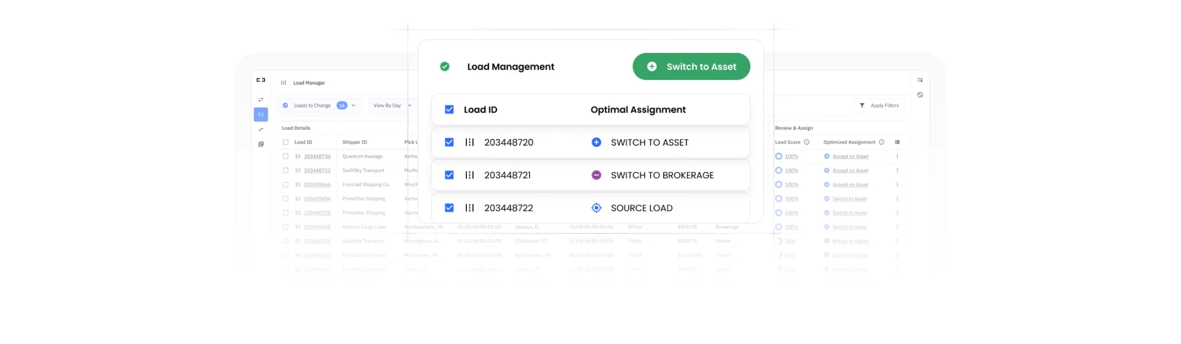The width and height of the screenshot is (1181, 344).
Task: Click the filter settings icon at top right
Action: 920,80
